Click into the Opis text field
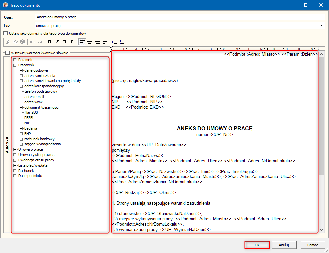 [180, 17]
